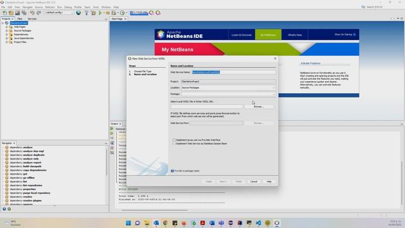Select 'dependency build-classpath' in Navigator

[25, 166]
